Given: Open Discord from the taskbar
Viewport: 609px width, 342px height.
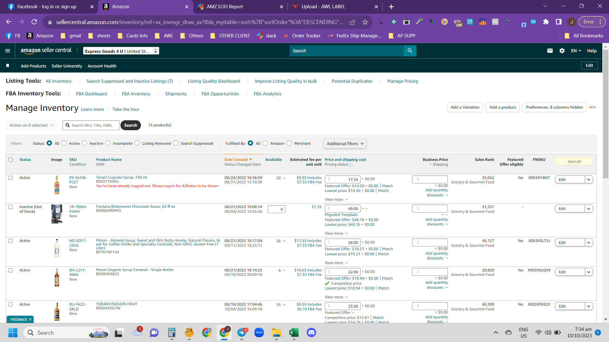Looking at the screenshot, I should click(x=311, y=332).
